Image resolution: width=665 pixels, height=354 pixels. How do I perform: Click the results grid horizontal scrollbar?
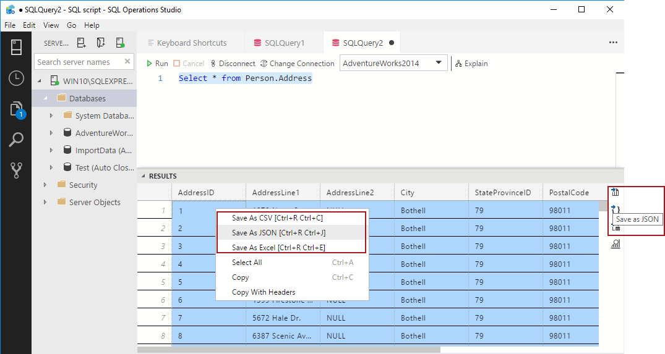tap(289, 350)
